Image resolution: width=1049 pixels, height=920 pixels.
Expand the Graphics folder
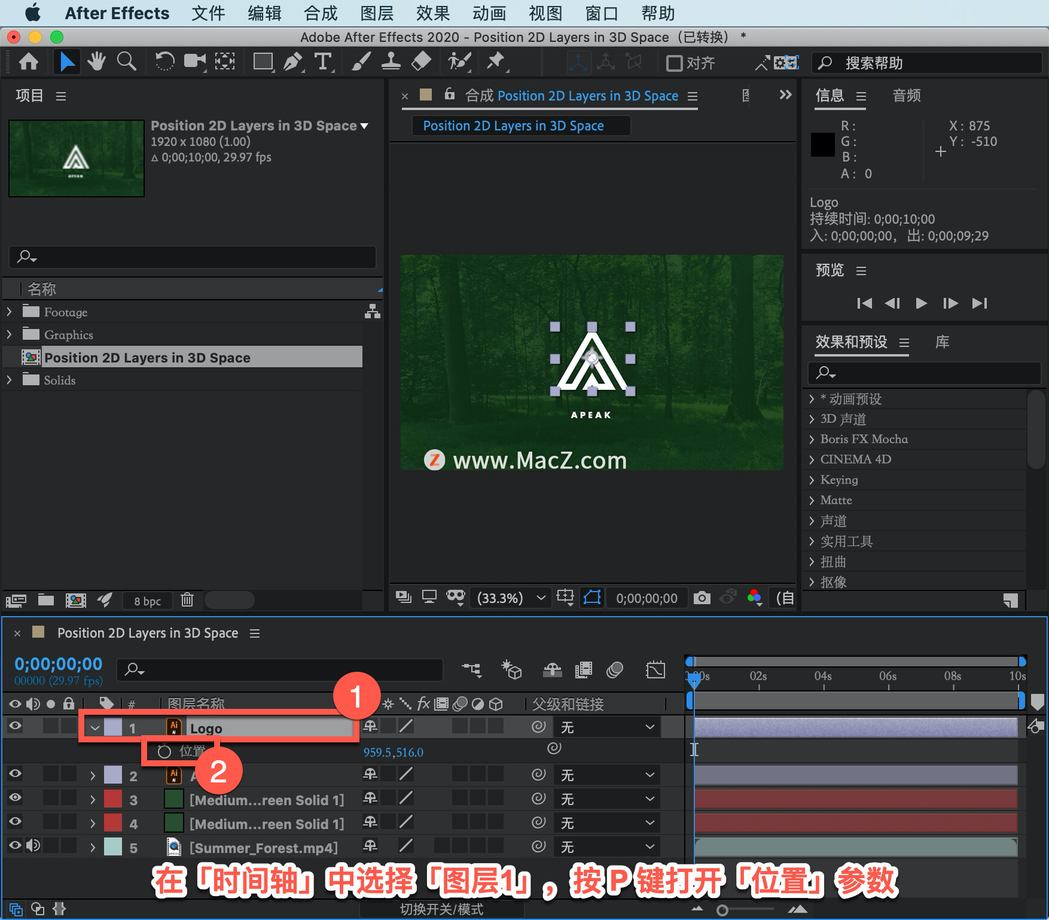pos(9,334)
